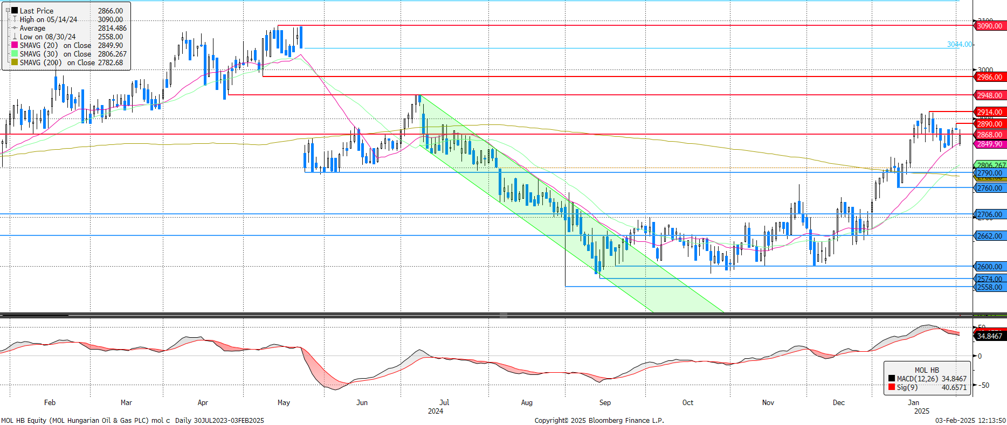Select the 2986.00 red price label
Image resolution: width=1007 pixels, height=425 pixels.
[990, 77]
